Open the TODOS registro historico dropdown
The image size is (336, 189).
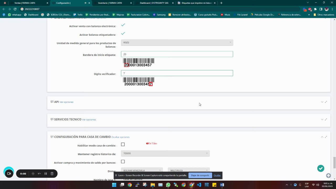[165, 153]
